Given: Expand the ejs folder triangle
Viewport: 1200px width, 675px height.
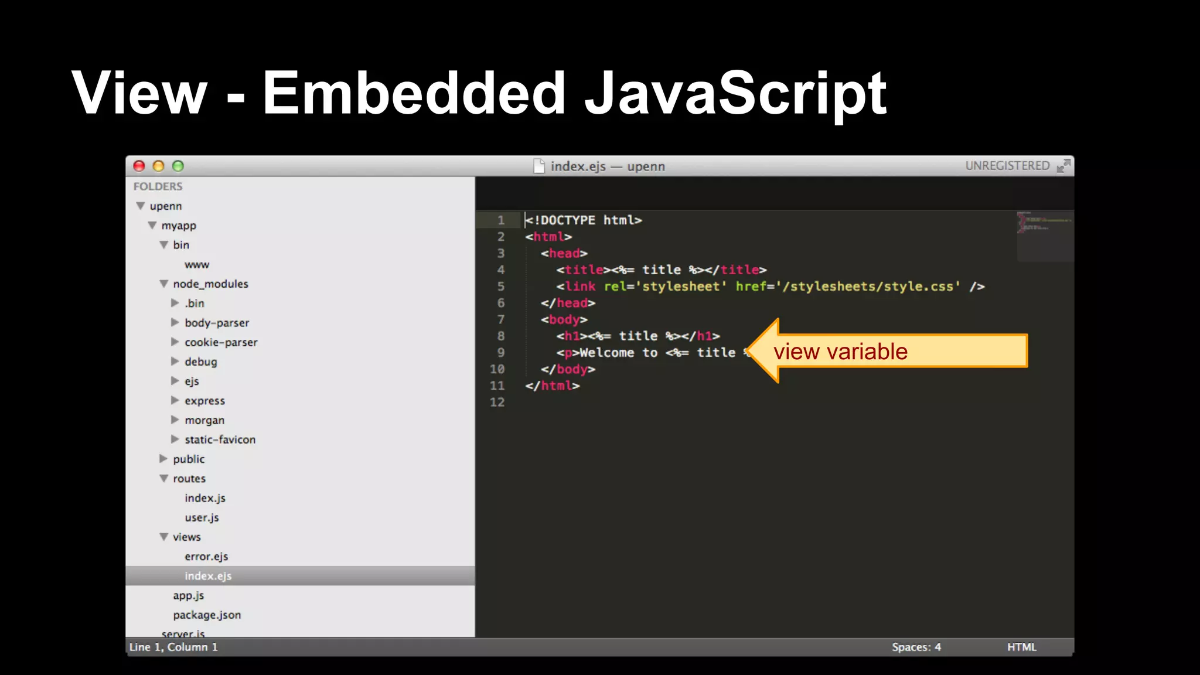Looking at the screenshot, I should coord(175,381).
